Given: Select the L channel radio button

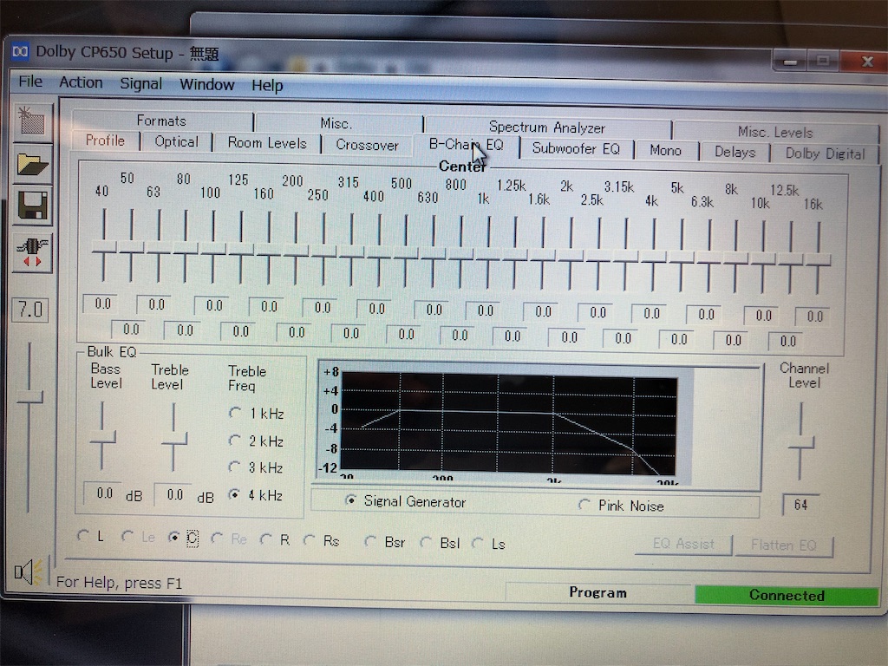Looking at the screenshot, I should [x=83, y=534].
